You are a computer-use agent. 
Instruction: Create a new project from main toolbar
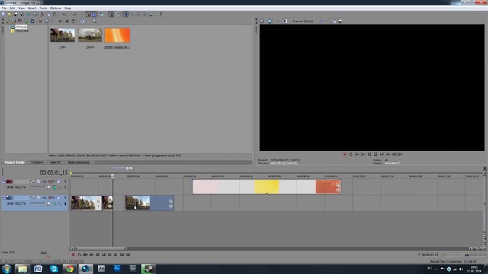pyautogui.click(x=4, y=14)
